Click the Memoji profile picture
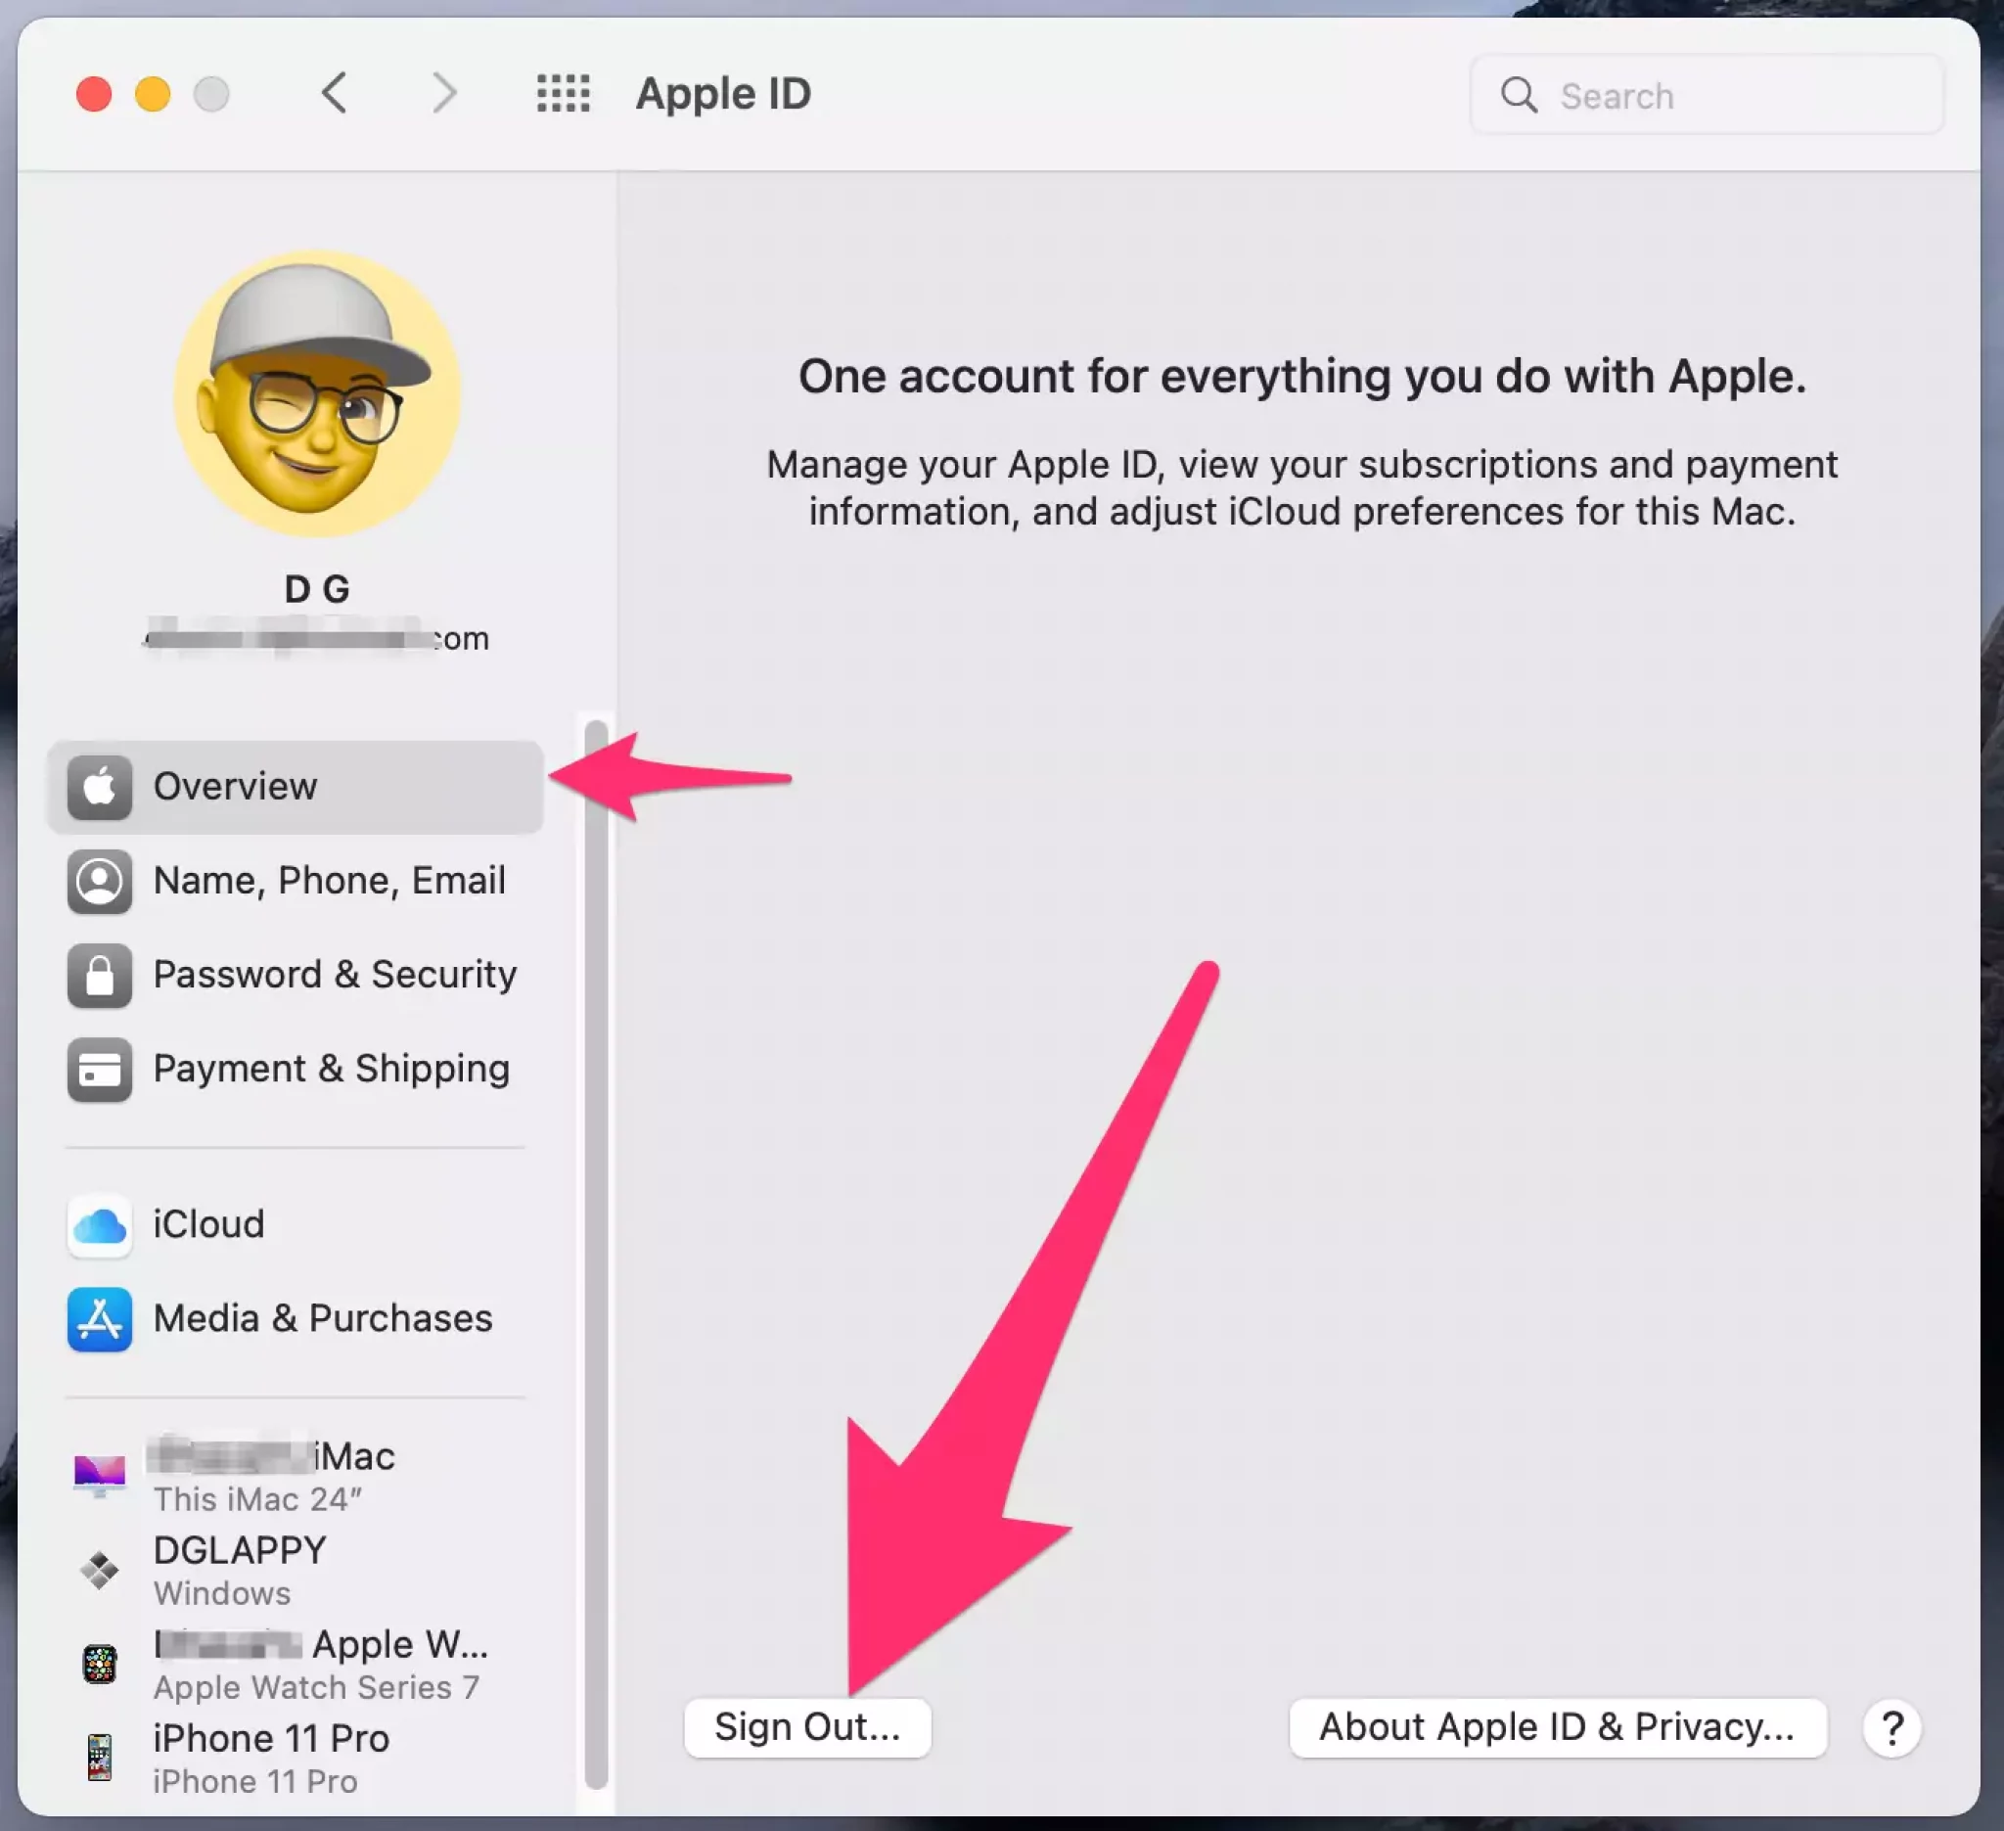Viewport: 2004px width, 1831px height. pyautogui.click(x=317, y=393)
